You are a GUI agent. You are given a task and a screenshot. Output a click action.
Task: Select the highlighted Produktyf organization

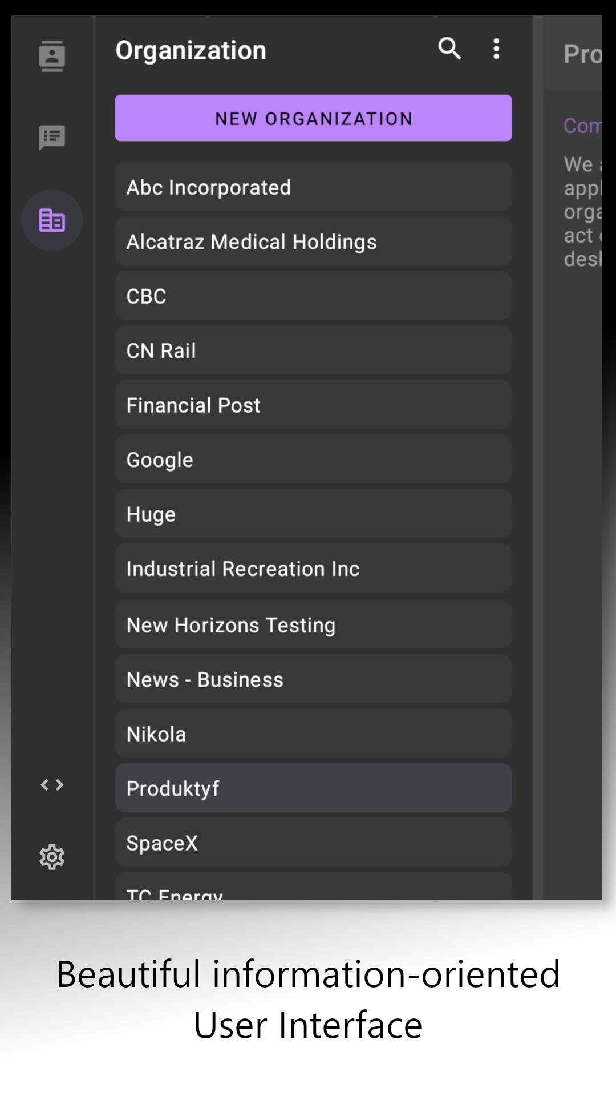[x=313, y=788]
